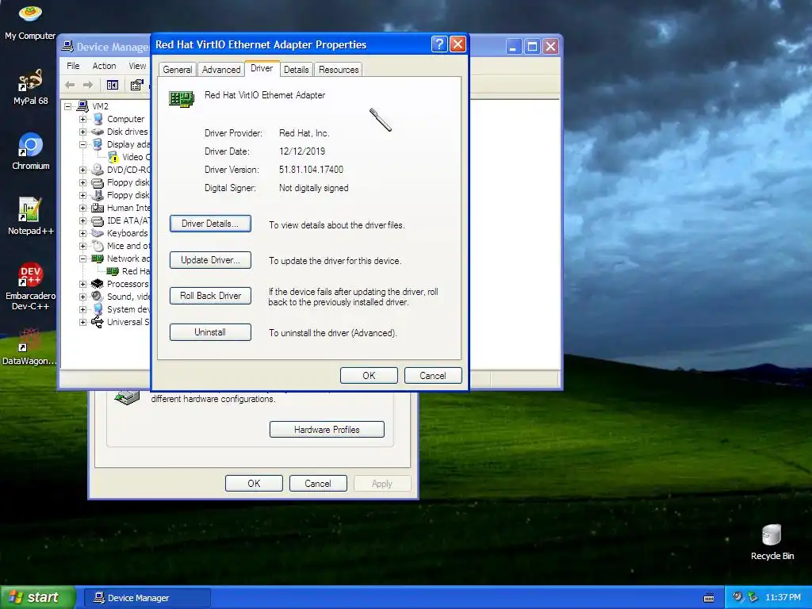The image size is (812, 609).
Task: Open DataWagon desktop shortcut
Action: click(x=29, y=347)
